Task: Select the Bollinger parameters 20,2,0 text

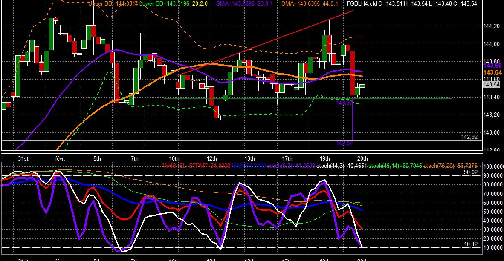Action: (200, 4)
